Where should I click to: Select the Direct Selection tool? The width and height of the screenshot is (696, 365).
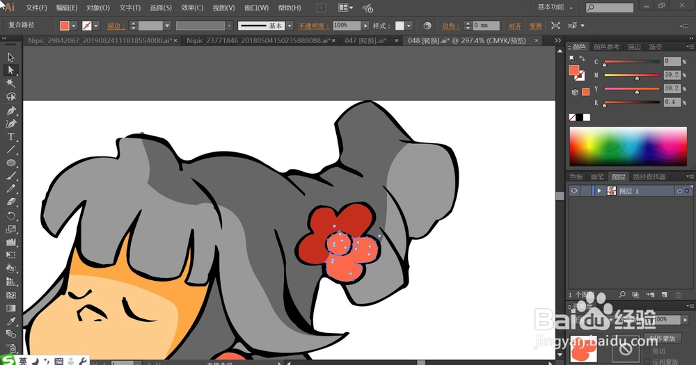point(11,70)
